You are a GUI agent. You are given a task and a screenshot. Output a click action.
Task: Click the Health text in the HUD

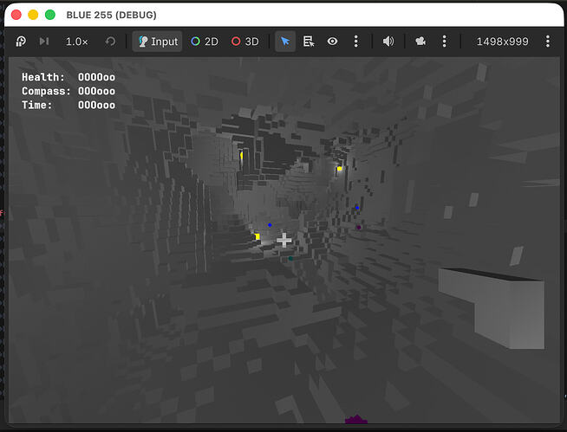(x=43, y=77)
